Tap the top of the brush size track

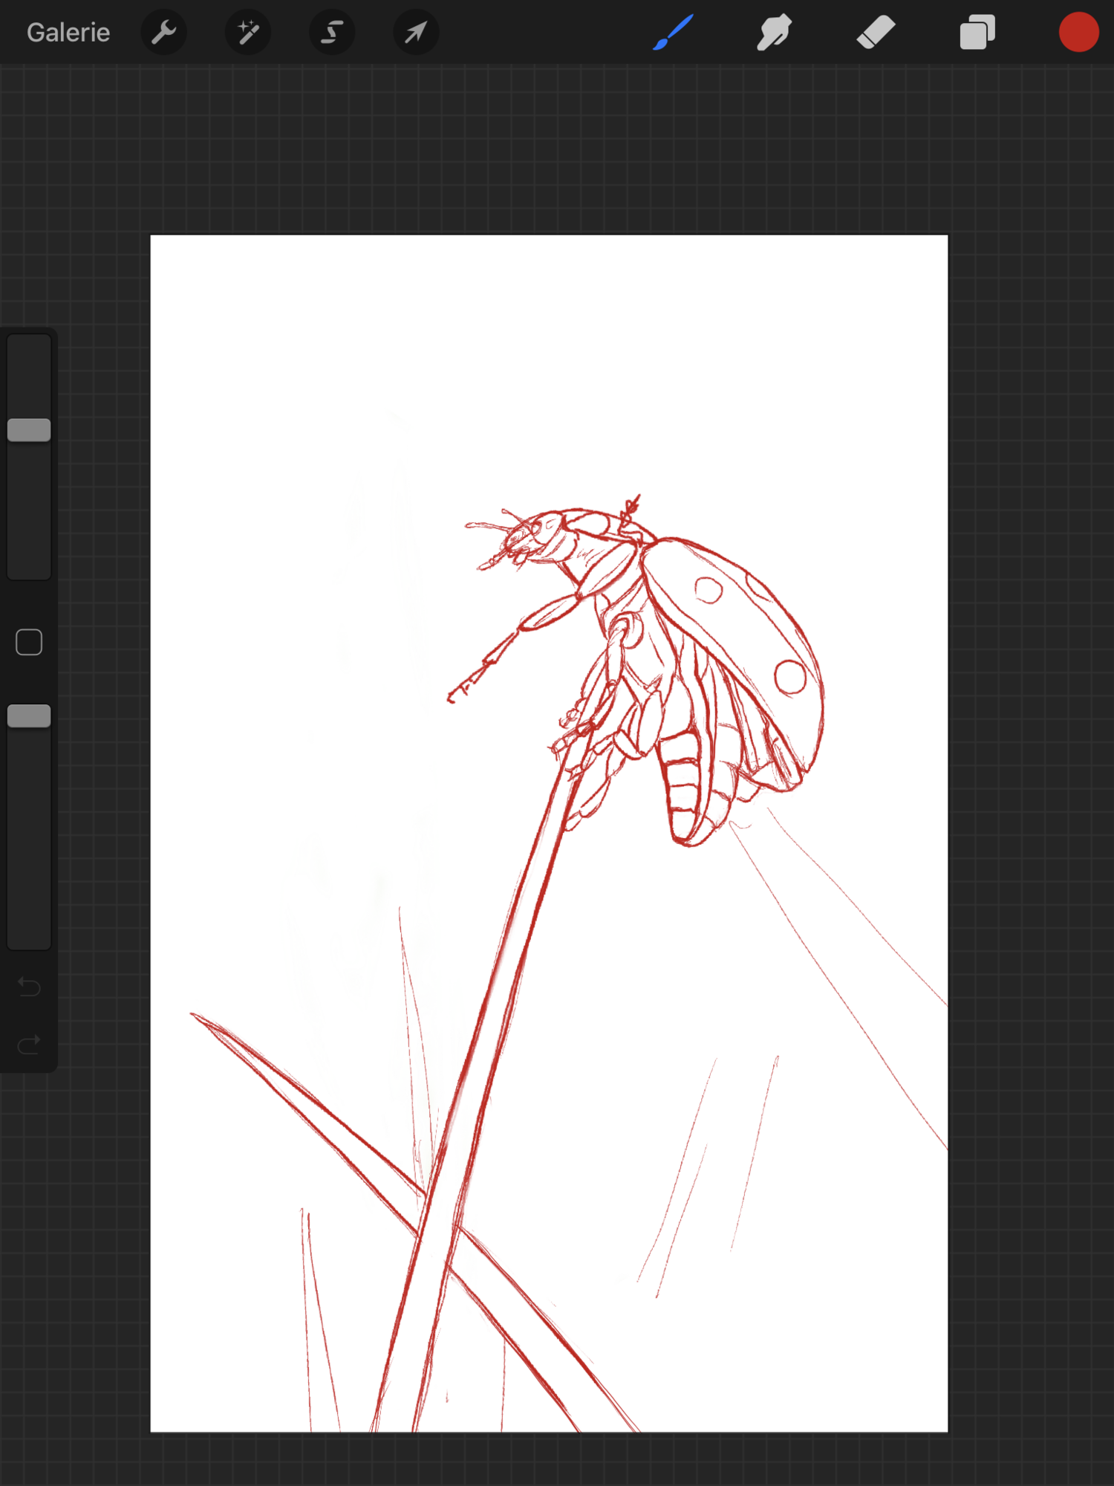pos(29,349)
